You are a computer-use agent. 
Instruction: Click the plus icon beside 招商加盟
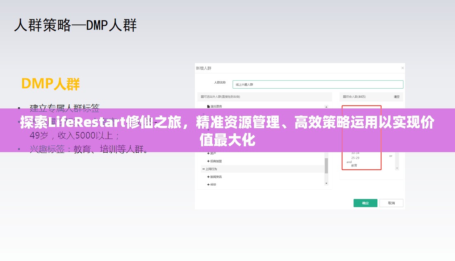point(208,160)
